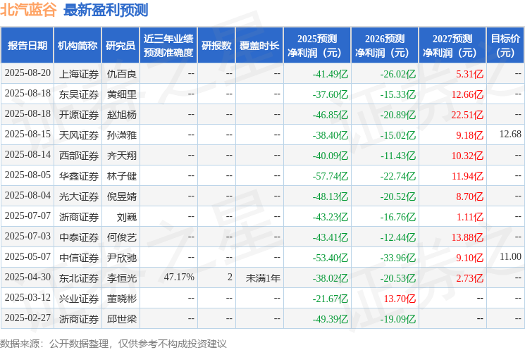The height and width of the screenshot is (350, 525).
Task: Click analyst name 赵旭杨
Action: click(x=122, y=115)
